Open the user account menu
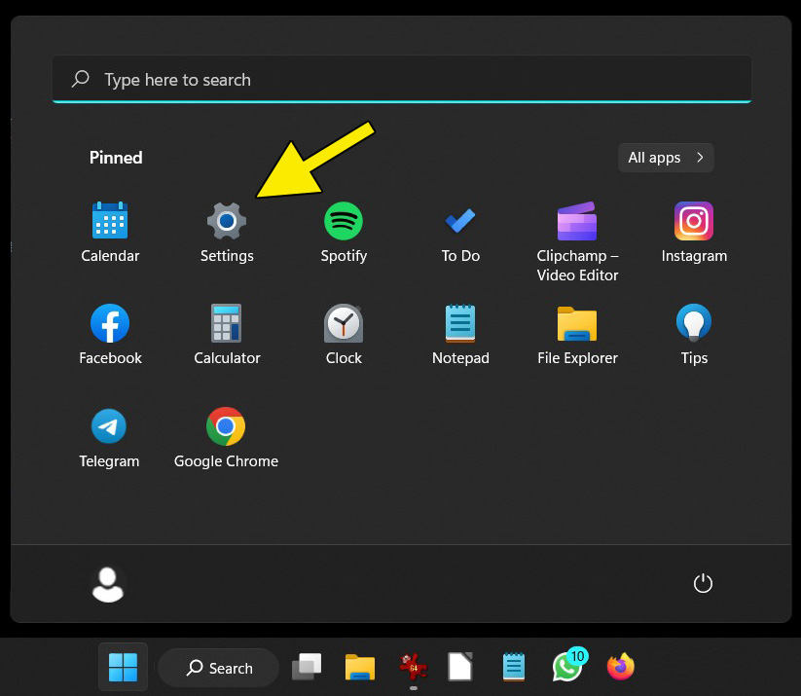 tap(108, 584)
